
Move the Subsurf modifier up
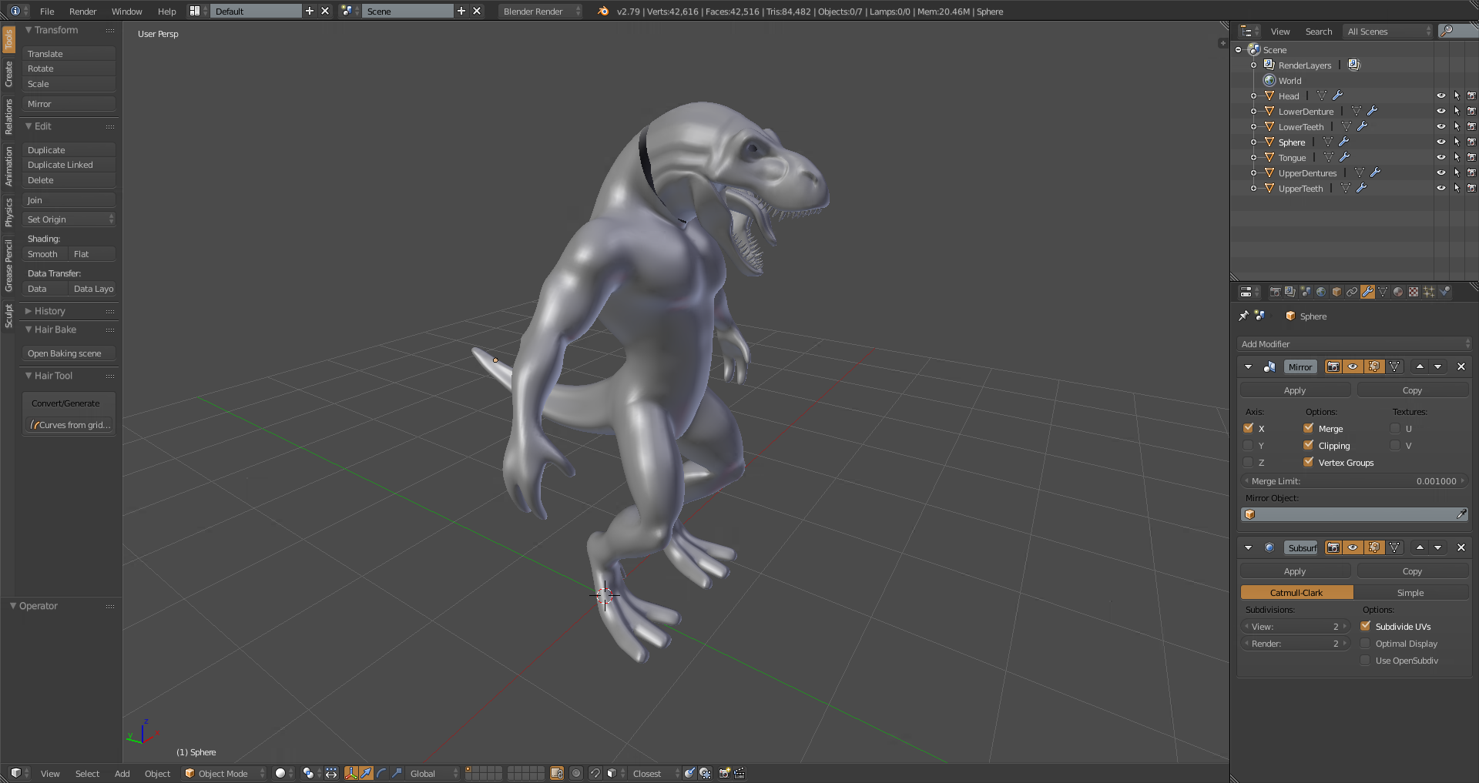click(1420, 547)
